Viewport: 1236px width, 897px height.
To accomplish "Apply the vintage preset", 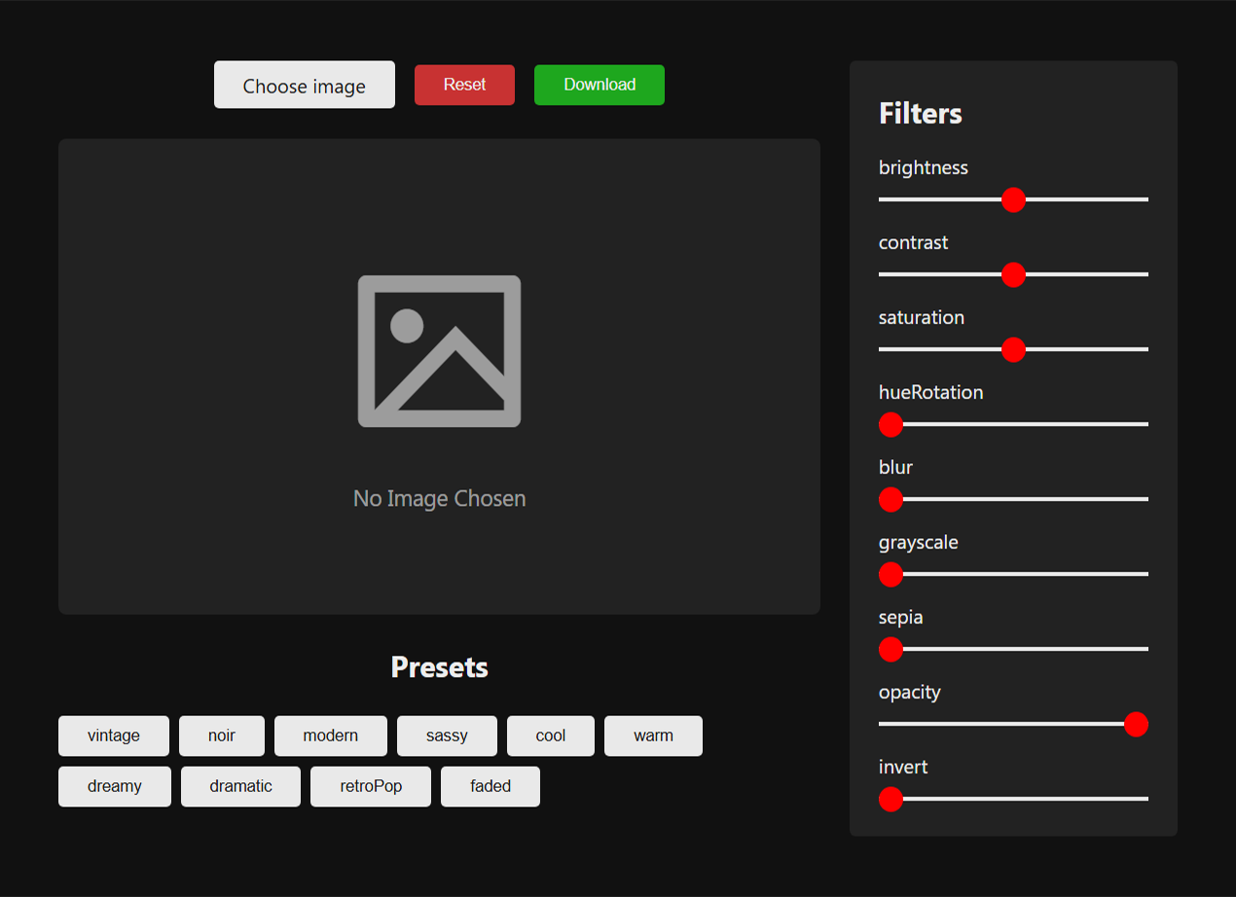I will click(x=113, y=736).
